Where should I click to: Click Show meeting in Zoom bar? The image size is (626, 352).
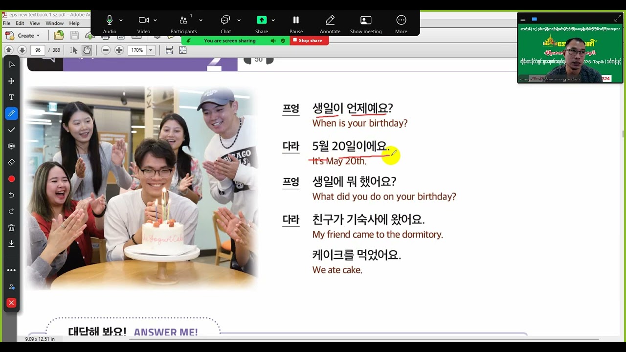pyautogui.click(x=366, y=23)
